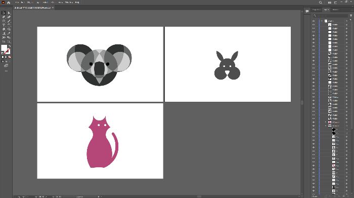
Task: Open the comments panel icon
Action: point(307,11)
